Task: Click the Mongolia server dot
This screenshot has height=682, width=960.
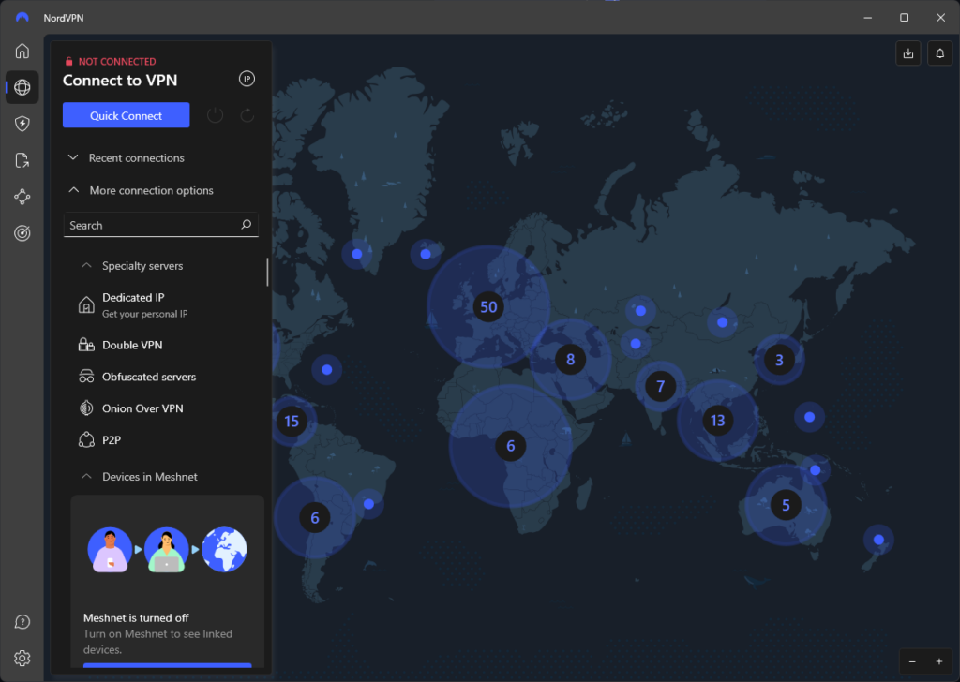Action: 723,321
